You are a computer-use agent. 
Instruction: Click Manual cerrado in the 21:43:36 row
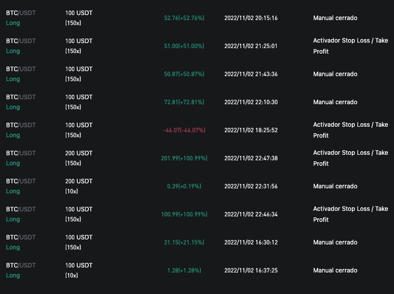(x=335, y=74)
